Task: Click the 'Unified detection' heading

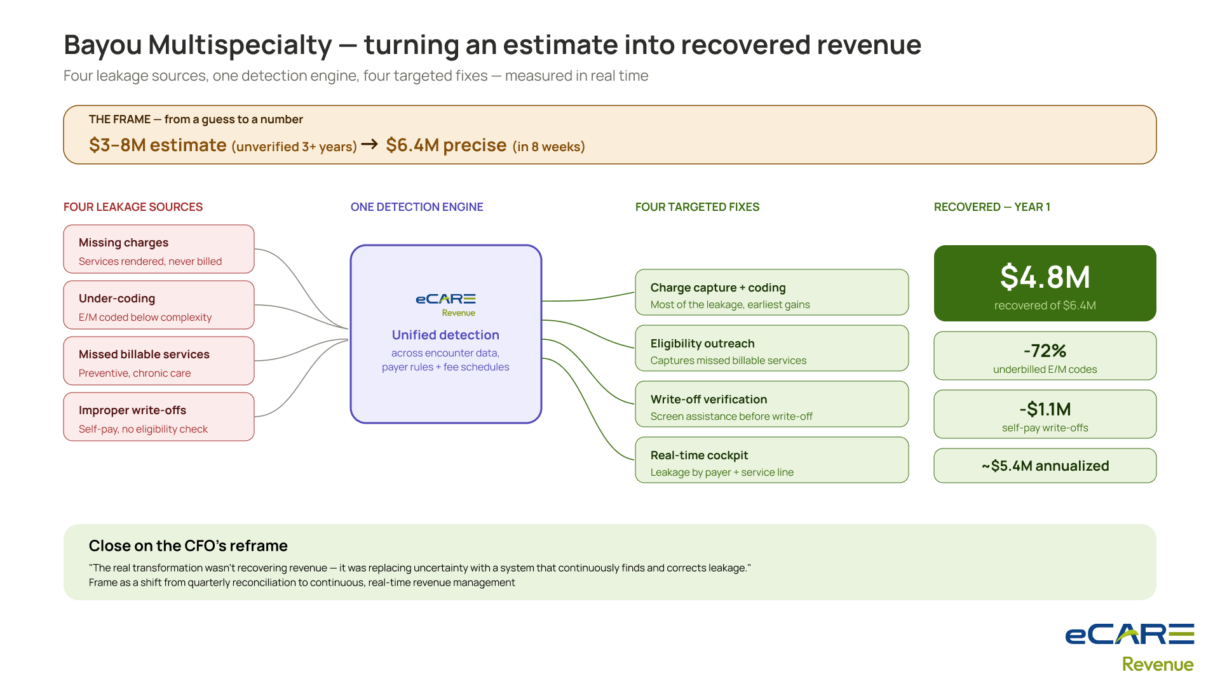Action: (x=445, y=335)
